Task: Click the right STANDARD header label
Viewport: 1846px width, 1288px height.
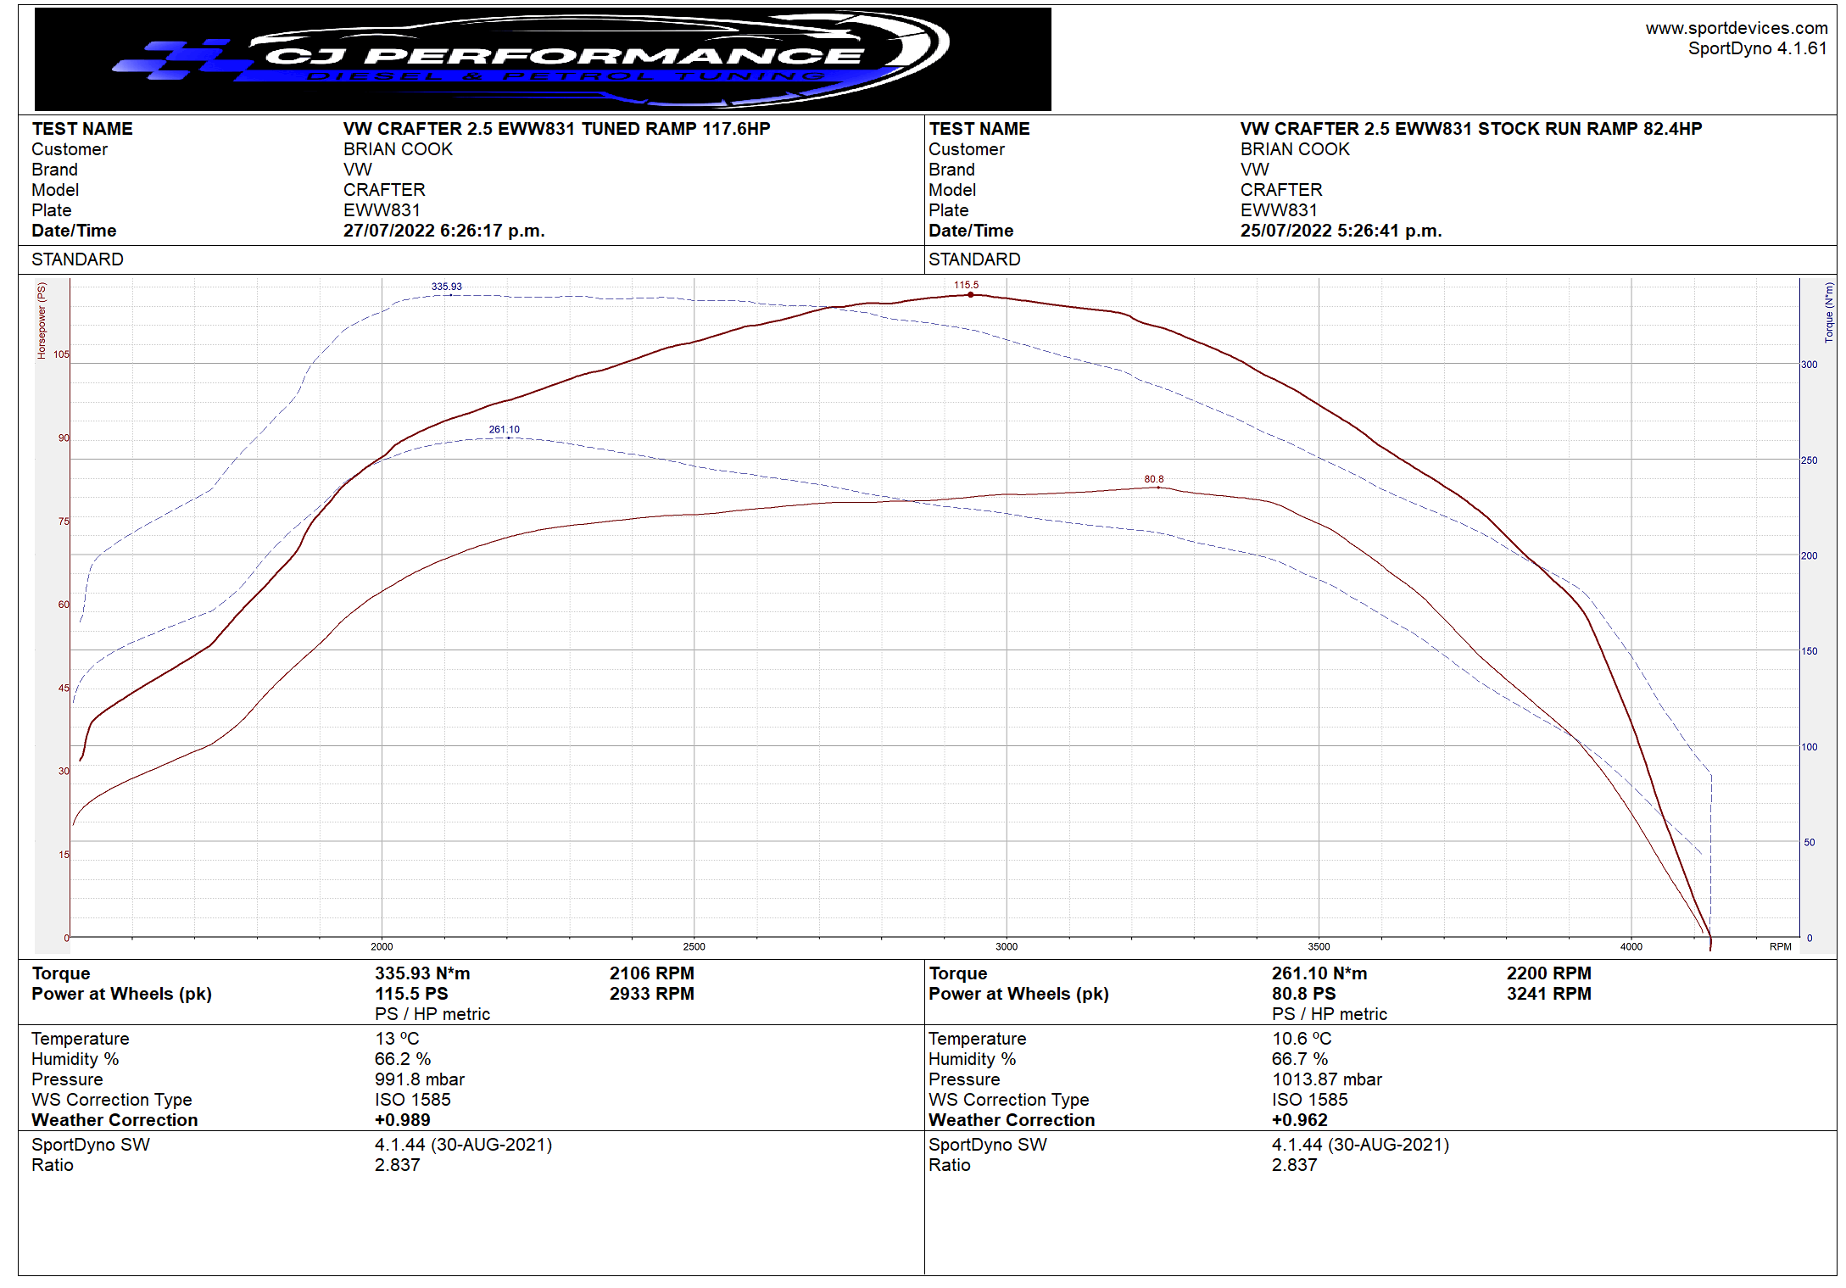Action: click(x=974, y=259)
